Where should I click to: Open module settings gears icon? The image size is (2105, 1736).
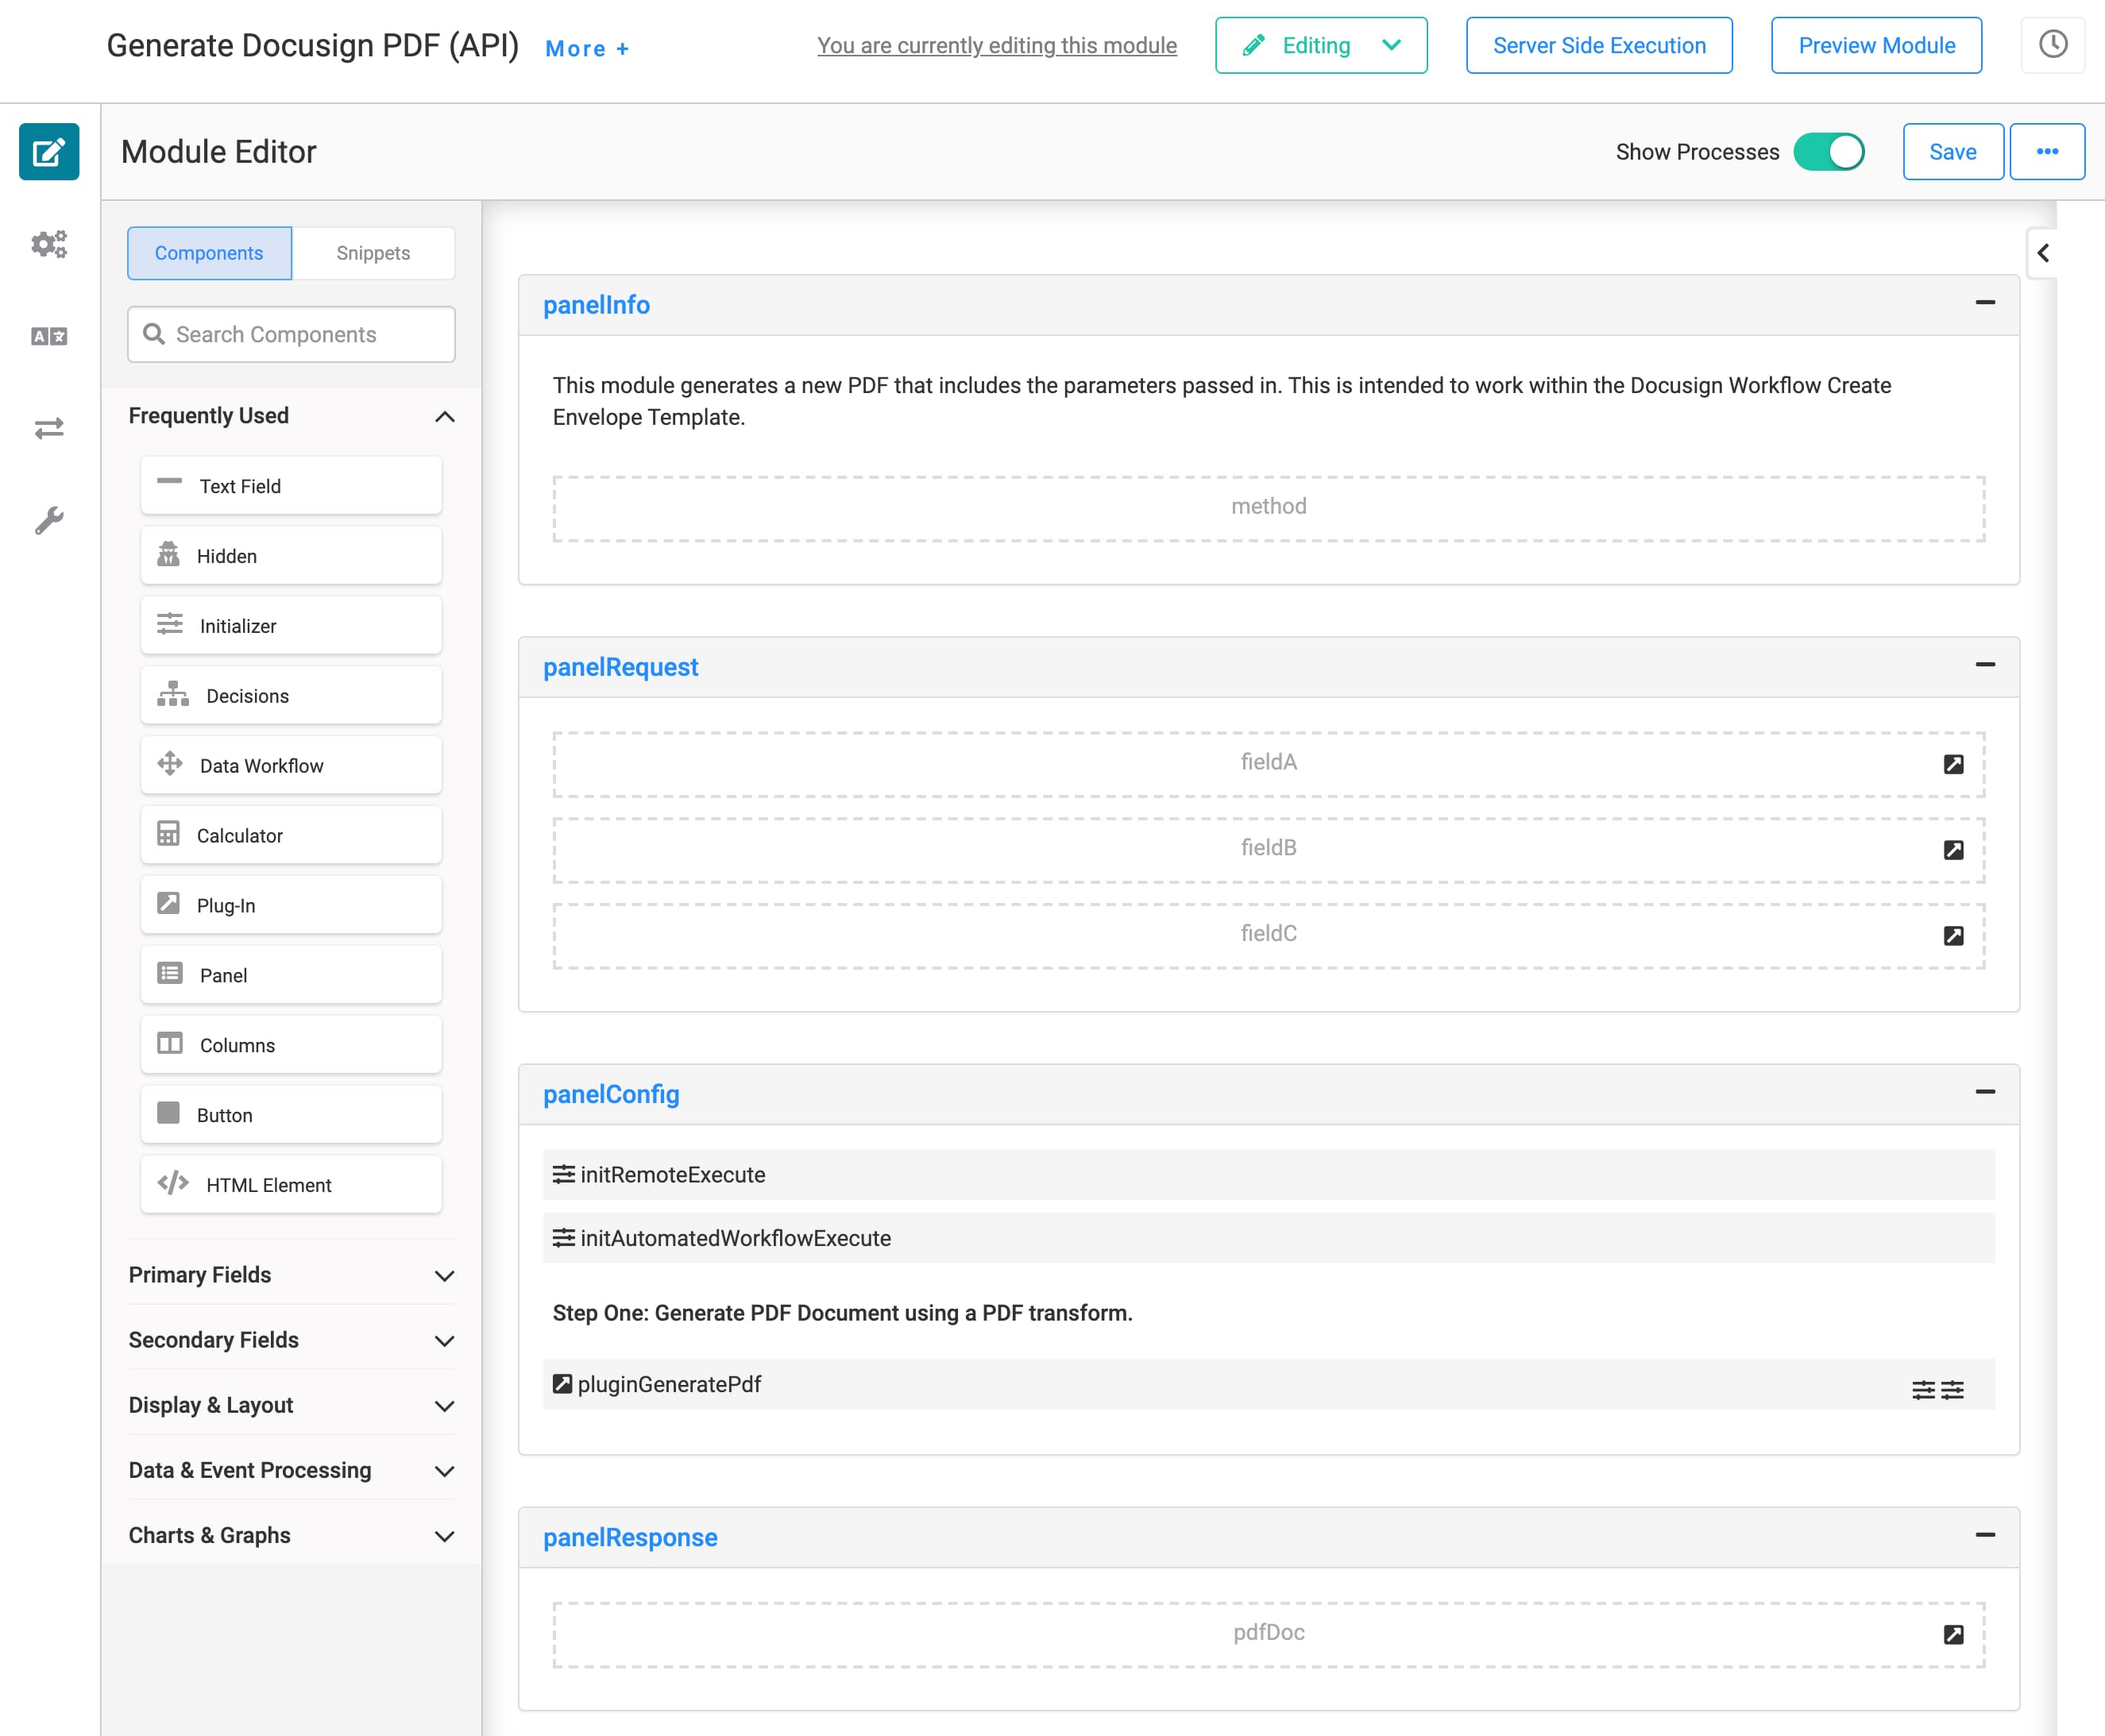tap(49, 244)
